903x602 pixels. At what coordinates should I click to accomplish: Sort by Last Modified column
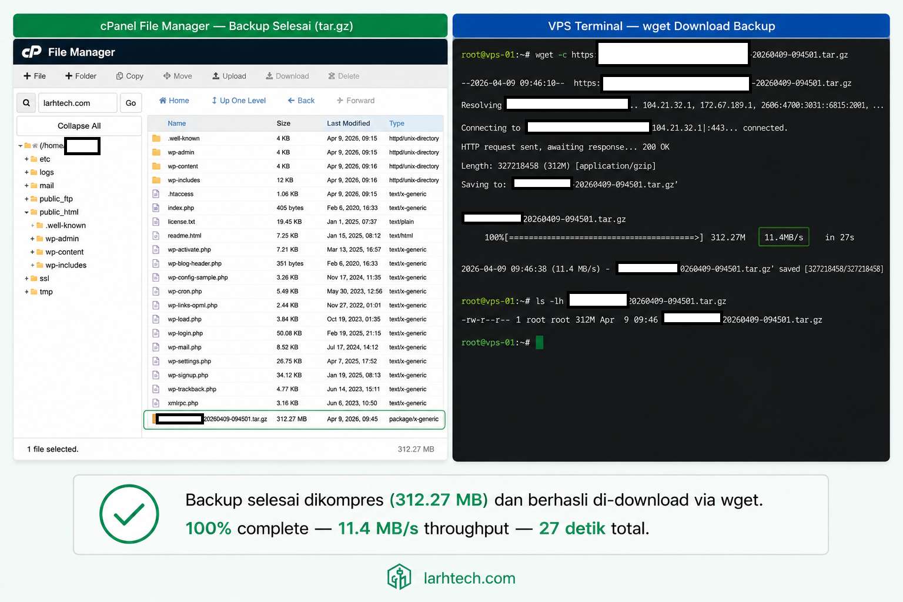349,123
